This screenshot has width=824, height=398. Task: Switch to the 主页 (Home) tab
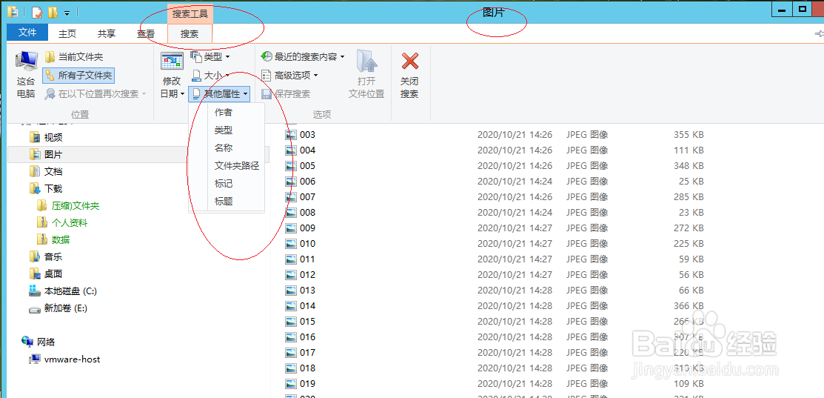[67, 33]
